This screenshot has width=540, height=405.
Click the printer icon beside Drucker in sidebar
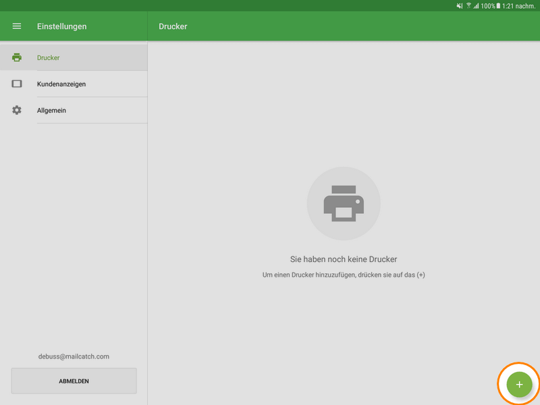pyautogui.click(x=17, y=57)
